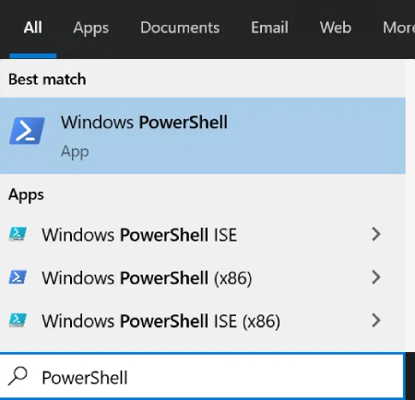Select Windows PowerShell ISE (x86) result text

coord(160,322)
